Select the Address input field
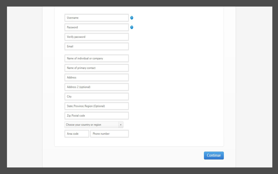The width and height of the screenshot is (278, 174). coord(96,77)
